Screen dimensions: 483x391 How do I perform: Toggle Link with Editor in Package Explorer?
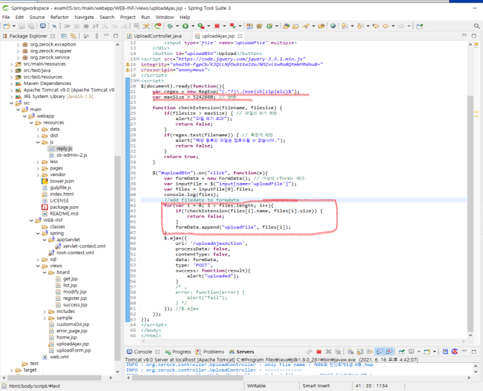pos(73,36)
